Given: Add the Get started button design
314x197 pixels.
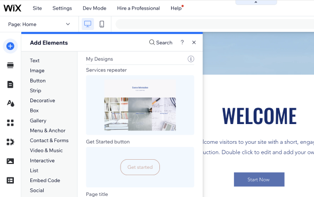Looking at the screenshot, I should (x=140, y=167).
